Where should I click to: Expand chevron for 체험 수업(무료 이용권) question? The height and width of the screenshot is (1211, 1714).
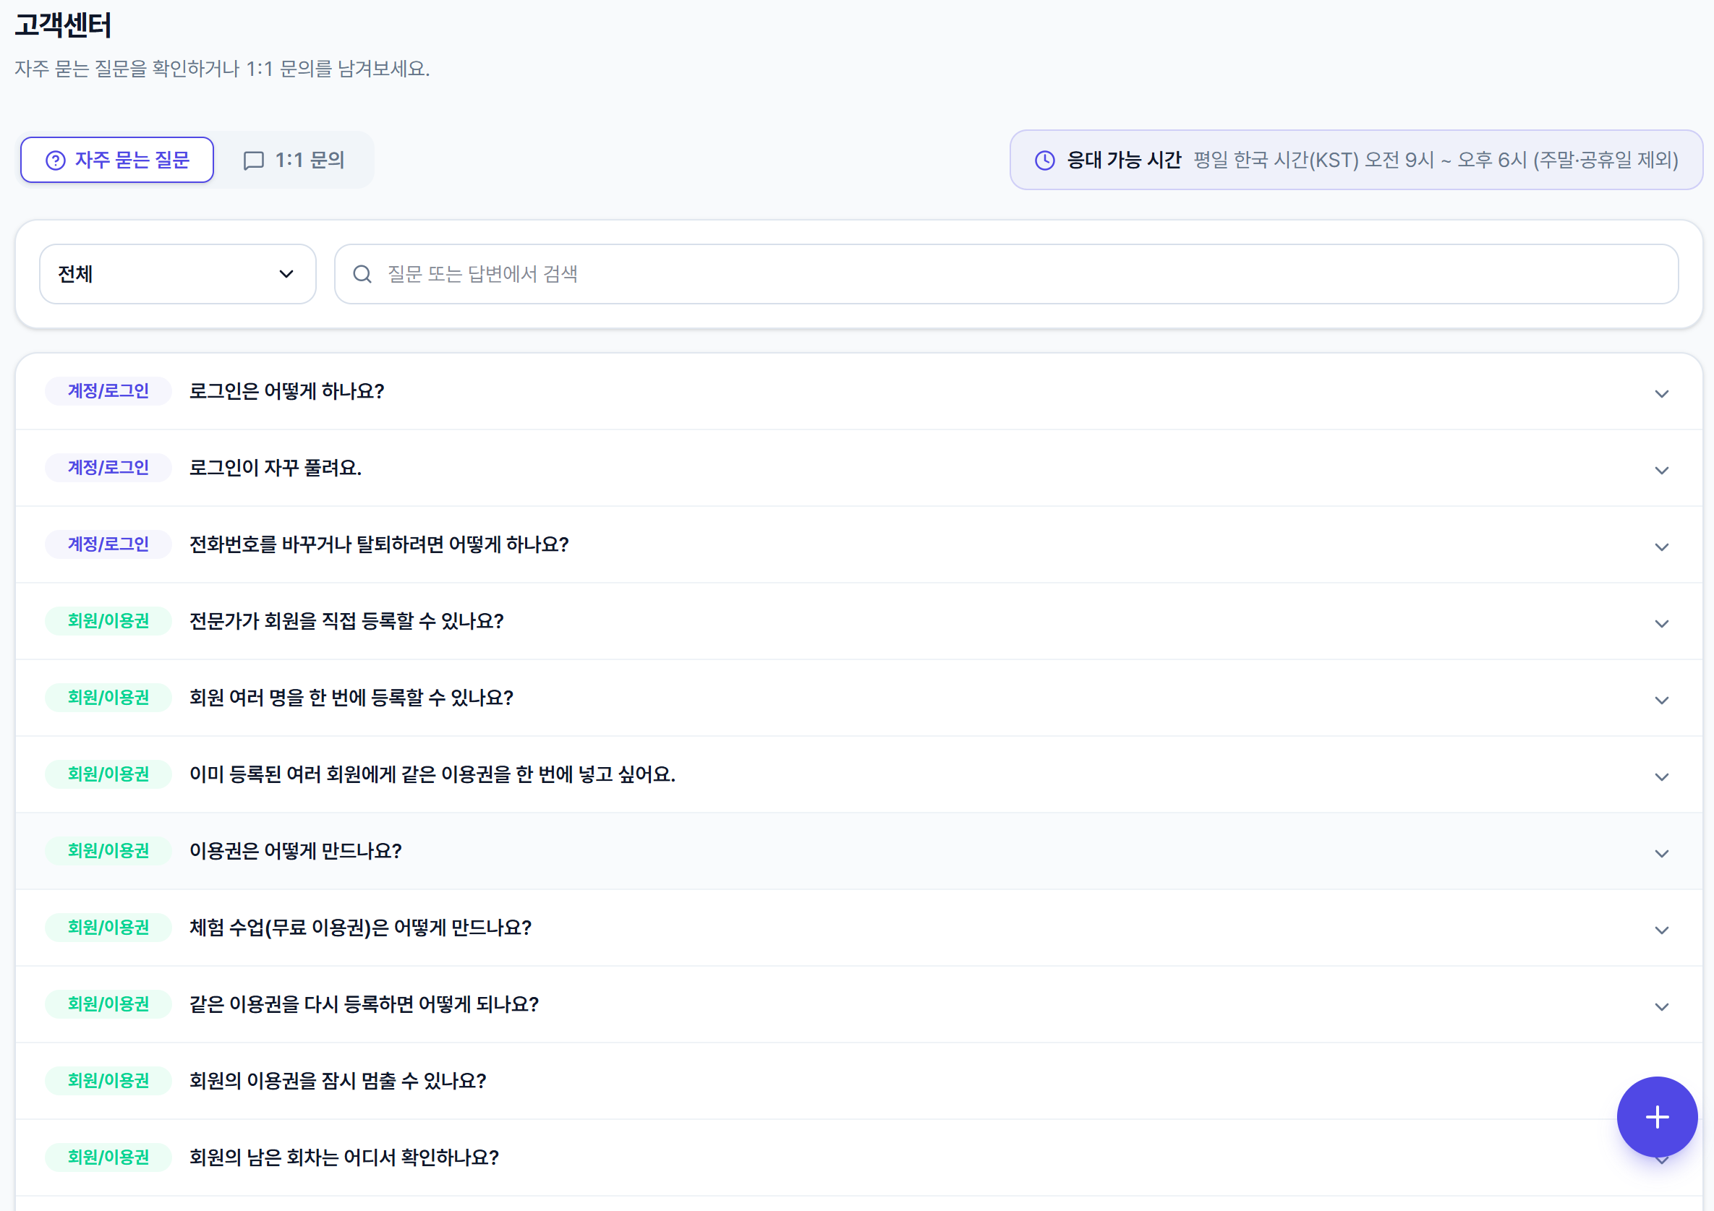[1662, 930]
